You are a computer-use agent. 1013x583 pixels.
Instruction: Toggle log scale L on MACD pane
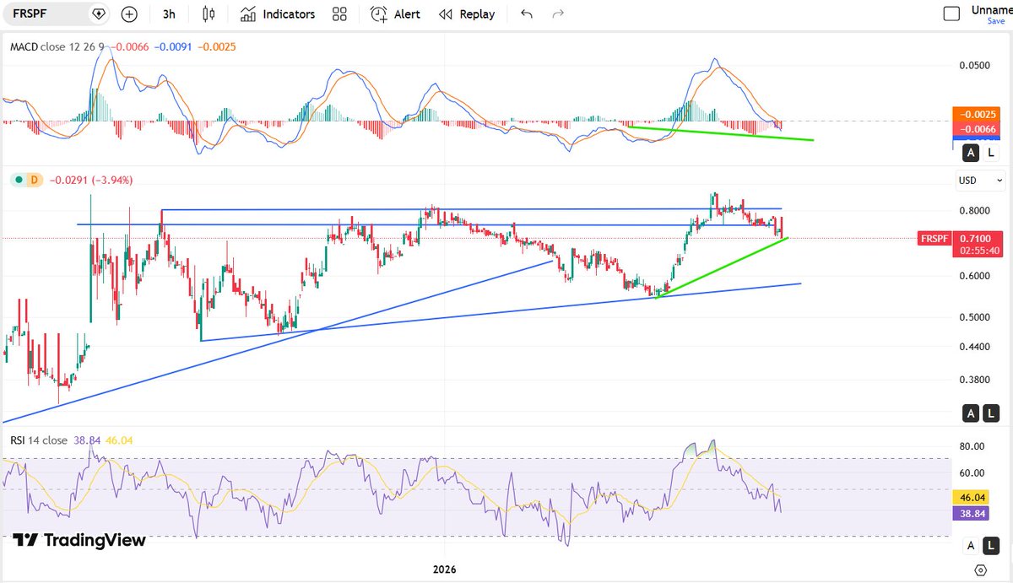tap(992, 153)
